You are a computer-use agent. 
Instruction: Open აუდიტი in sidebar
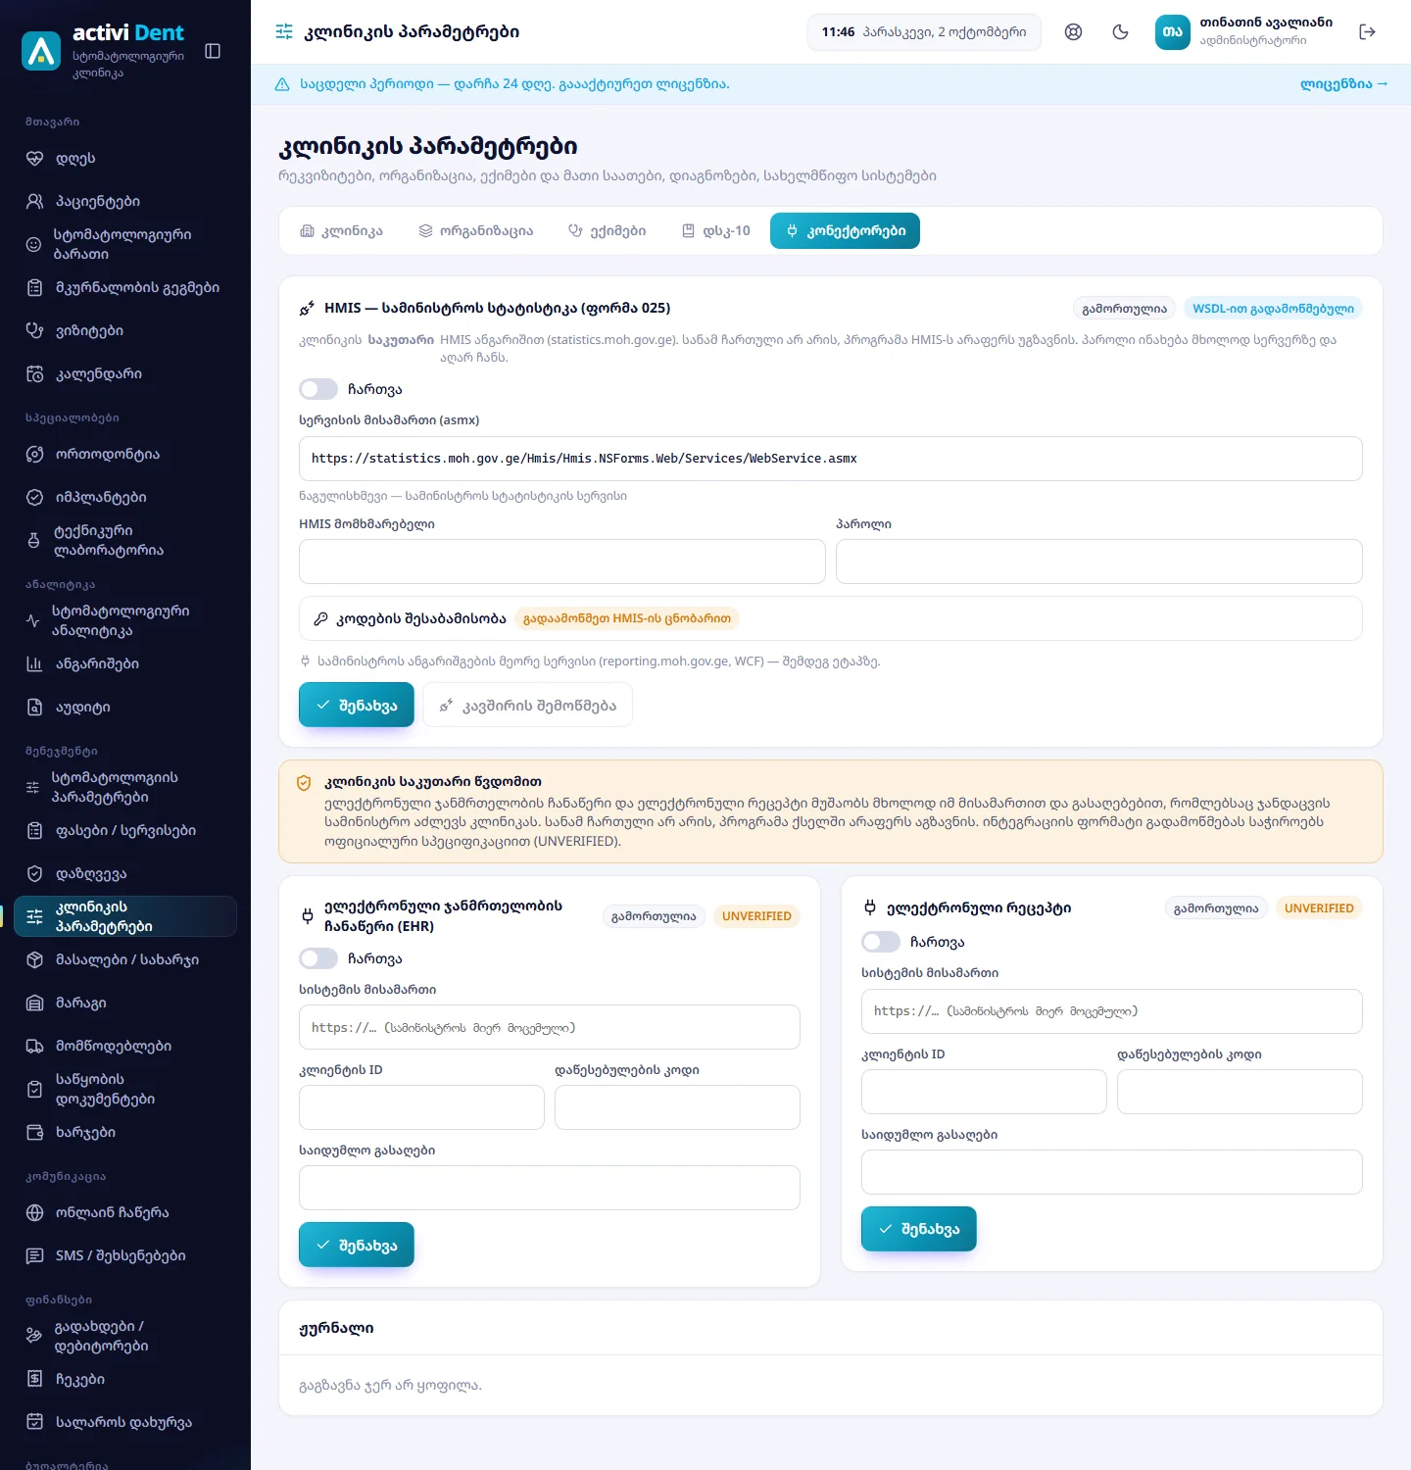pos(125,708)
